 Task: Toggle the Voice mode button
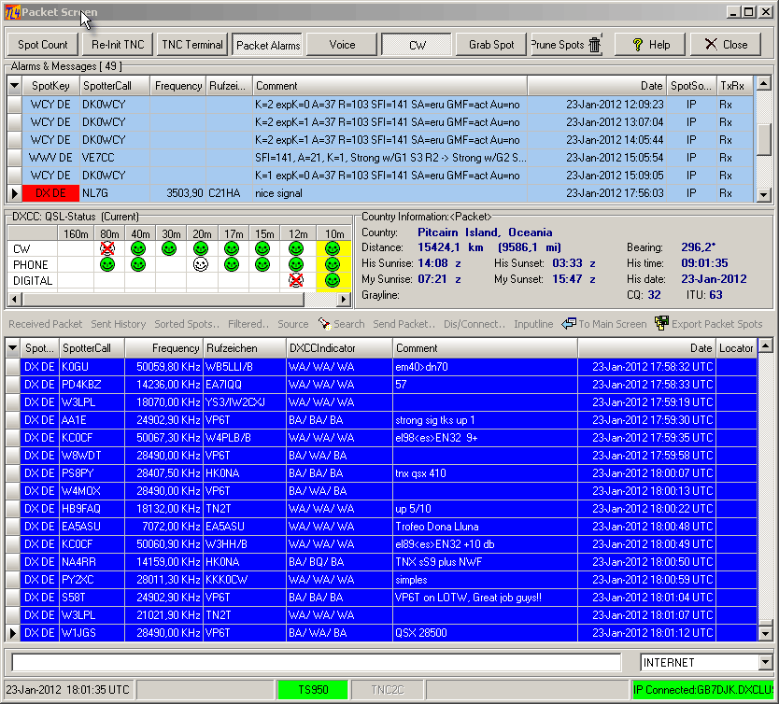[342, 44]
